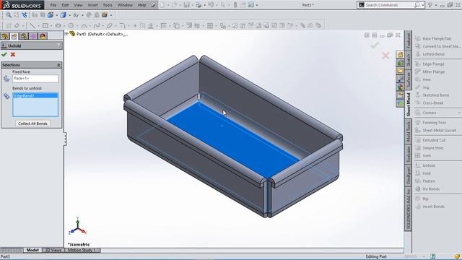Click the Edge Flange command

pos(430,64)
